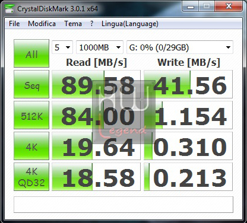
Task: Click the 4K QD32 write result 0.213
Action: point(188,177)
